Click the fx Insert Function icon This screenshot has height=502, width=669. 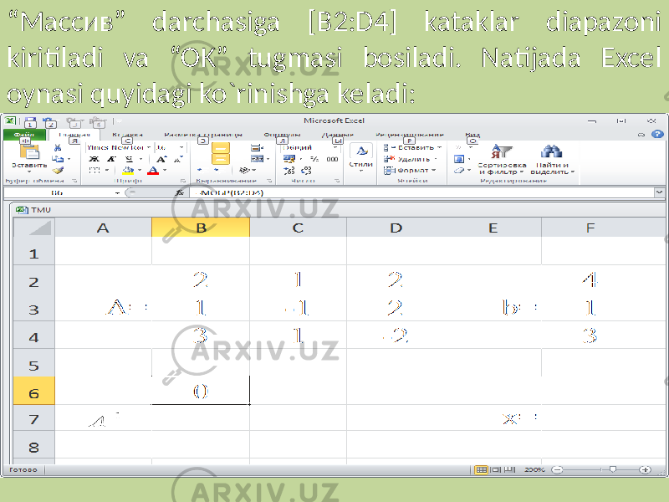(180, 193)
